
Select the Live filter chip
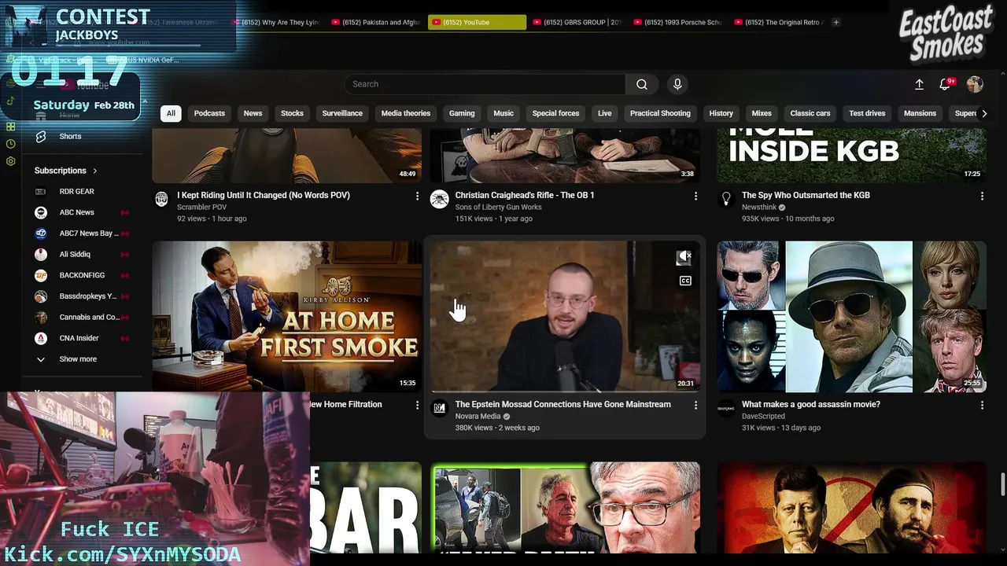[604, 113]
